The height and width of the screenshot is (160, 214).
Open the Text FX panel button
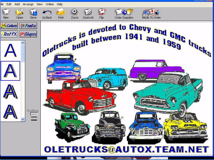9,34
